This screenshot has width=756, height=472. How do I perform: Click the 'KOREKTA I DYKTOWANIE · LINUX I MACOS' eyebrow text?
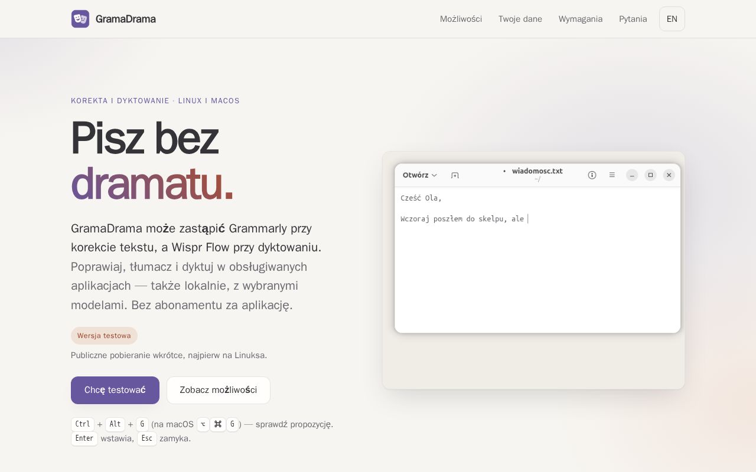point(155,101)
